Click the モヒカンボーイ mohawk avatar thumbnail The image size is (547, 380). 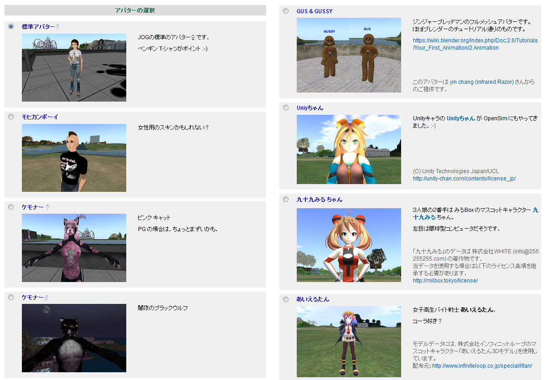click(x=74, y=158)
